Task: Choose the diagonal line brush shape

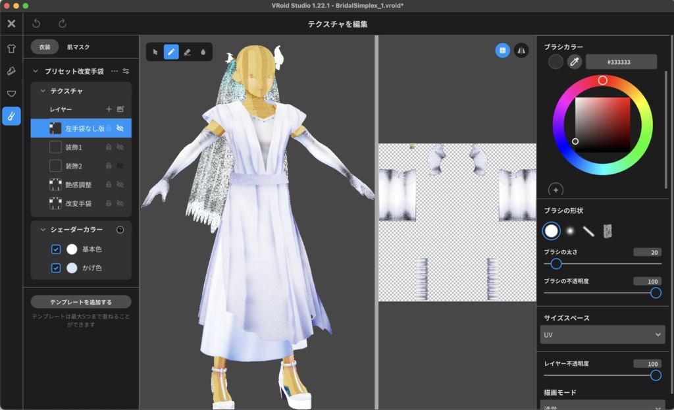Action: (x=588, y=231)
